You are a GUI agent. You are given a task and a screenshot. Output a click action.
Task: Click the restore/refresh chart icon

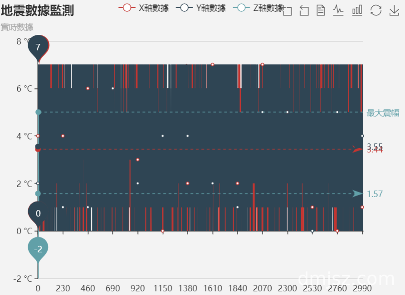[x=376, y=10]
